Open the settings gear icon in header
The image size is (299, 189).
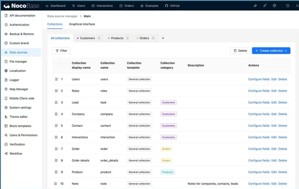274,6
